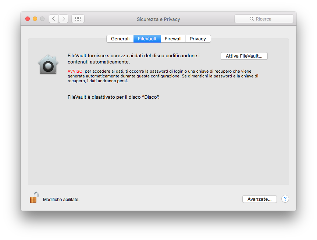The width and height of the screenshot is (317, 240).
Task: Click the "FileVault fornisce sicurezza" description
Action: point(133,59)
